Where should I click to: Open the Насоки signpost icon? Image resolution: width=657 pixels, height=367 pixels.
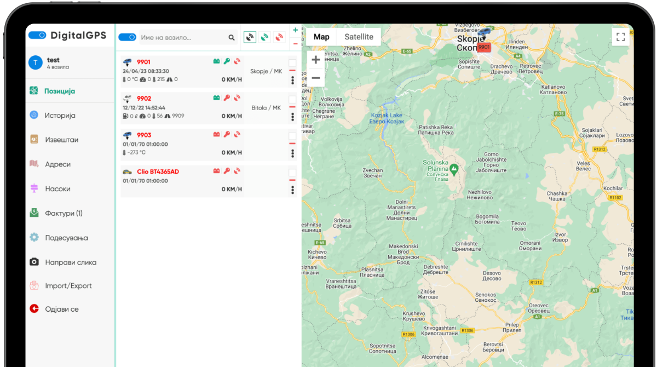34,188
